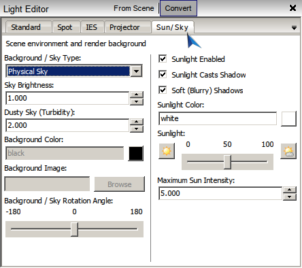The image size is (302, 268).
Task: Toggle the Sunlight Enabled checkbox
Action: [x=163, y=58]
